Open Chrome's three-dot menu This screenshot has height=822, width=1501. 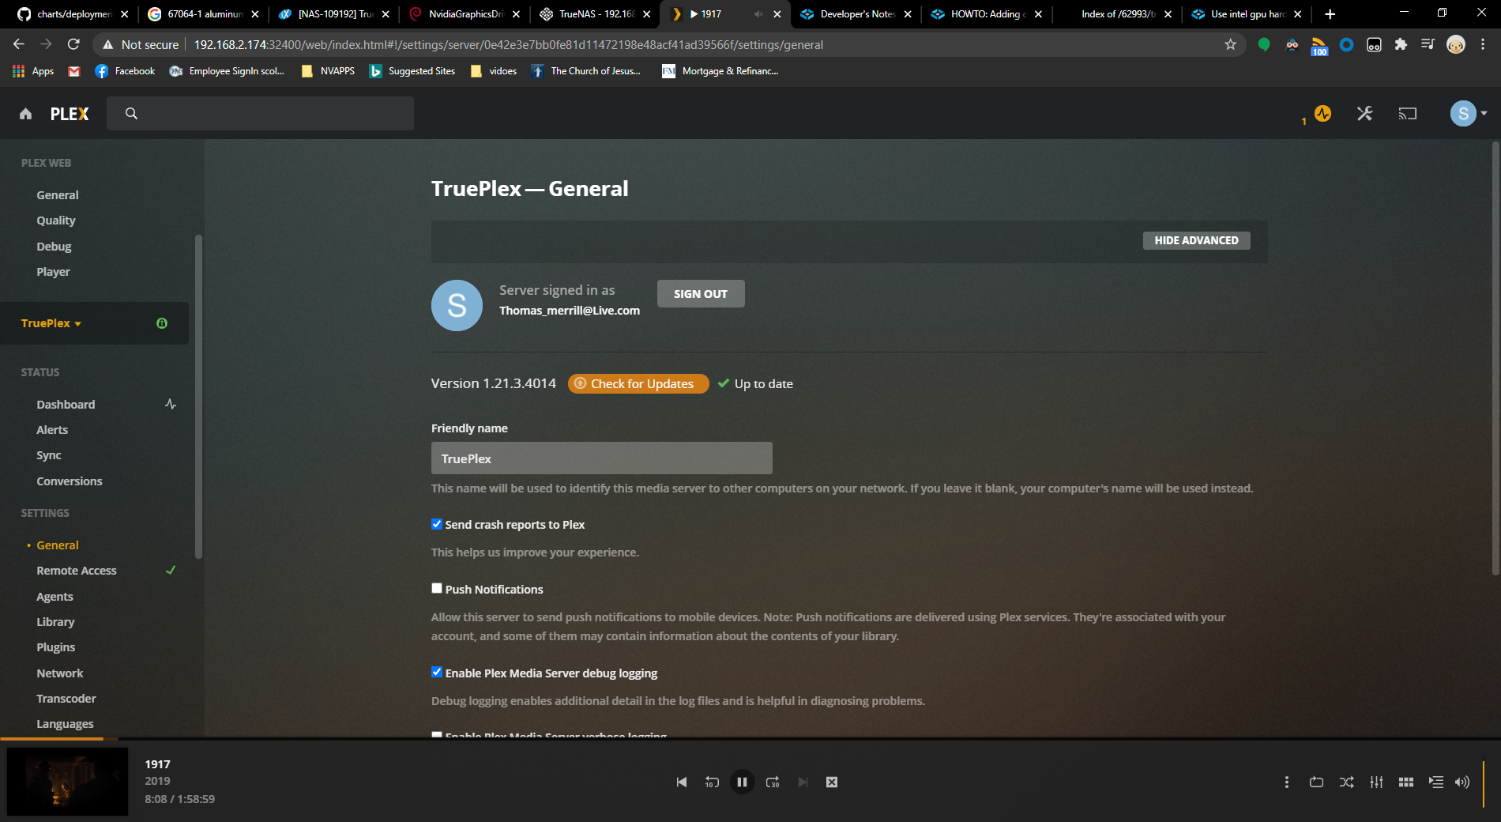(x=1484, y=45)
